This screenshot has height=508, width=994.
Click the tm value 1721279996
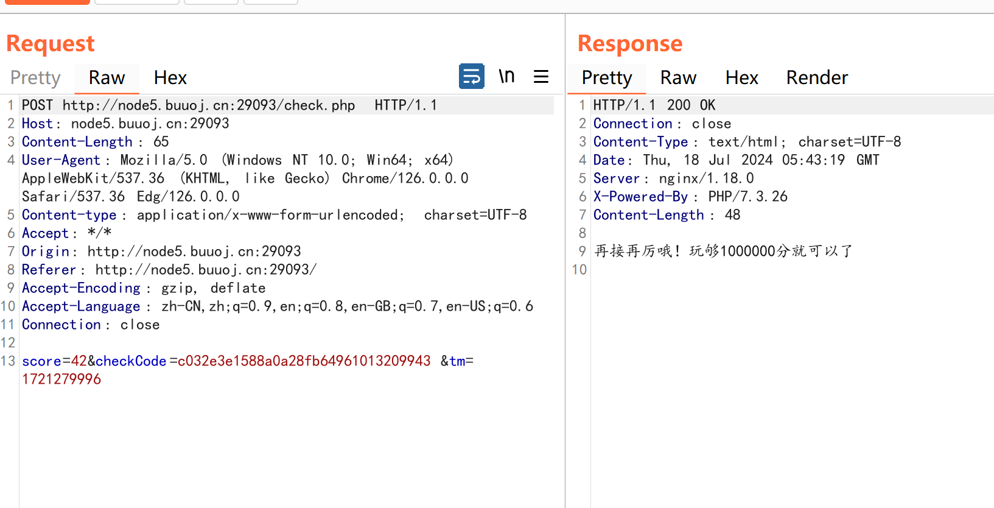[61, 379]
